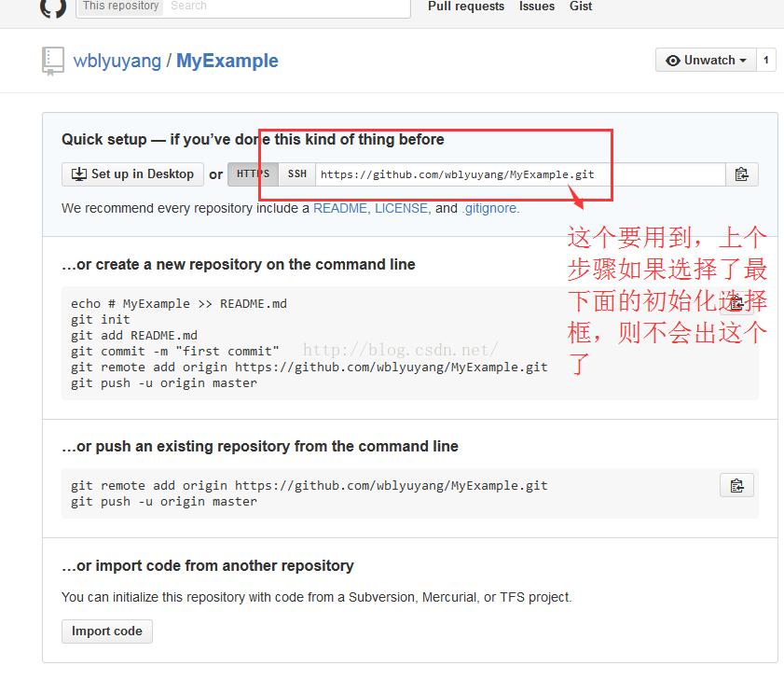The image size is (784, 680).
Task: Click the repository book icon
Action: 53,61
